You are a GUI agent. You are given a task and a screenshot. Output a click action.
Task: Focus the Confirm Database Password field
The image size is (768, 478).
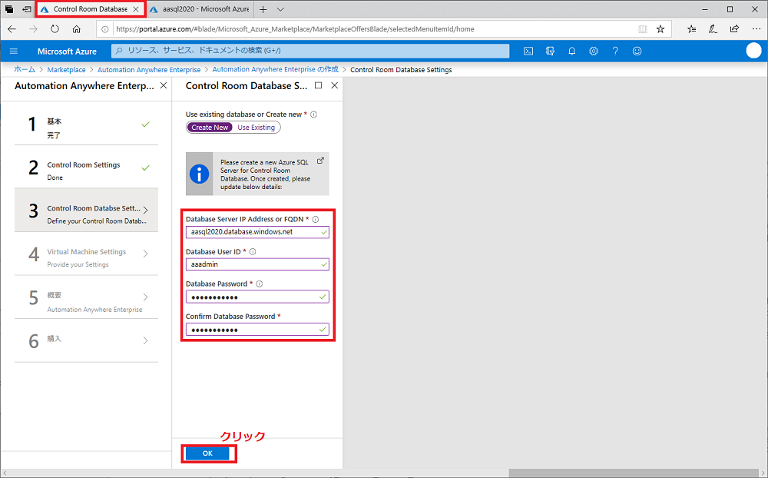pyautogui.click(x=257, y=330)
